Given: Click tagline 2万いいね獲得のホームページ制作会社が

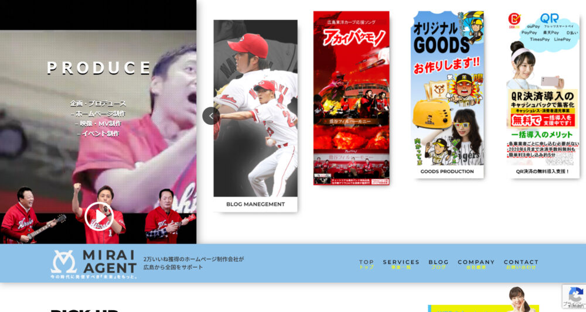Looking at the screenshot, I should tap(193, 259).
